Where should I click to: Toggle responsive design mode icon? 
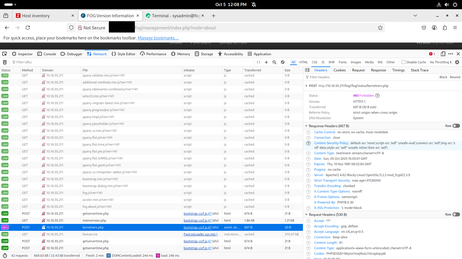[x=443, y=54]
